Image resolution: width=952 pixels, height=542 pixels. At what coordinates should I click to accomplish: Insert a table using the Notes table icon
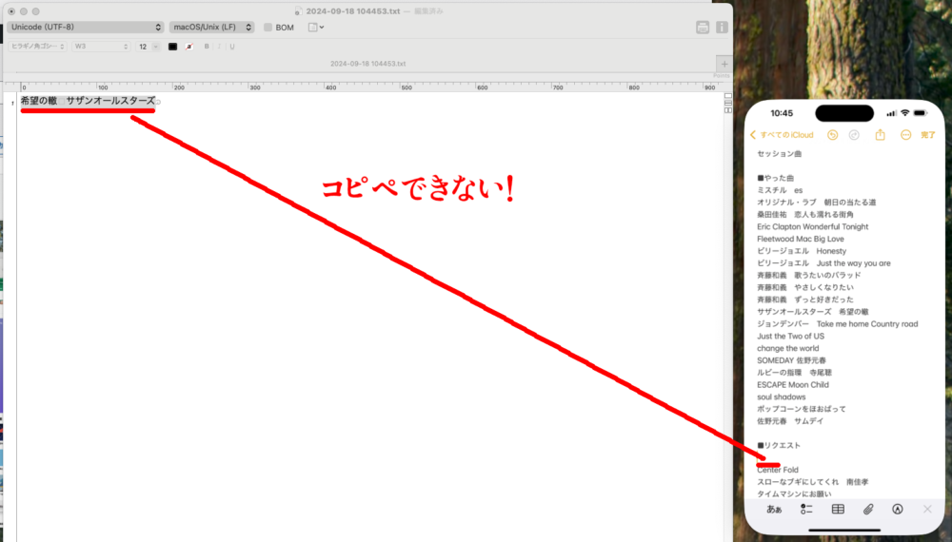(x=838, y=509)
